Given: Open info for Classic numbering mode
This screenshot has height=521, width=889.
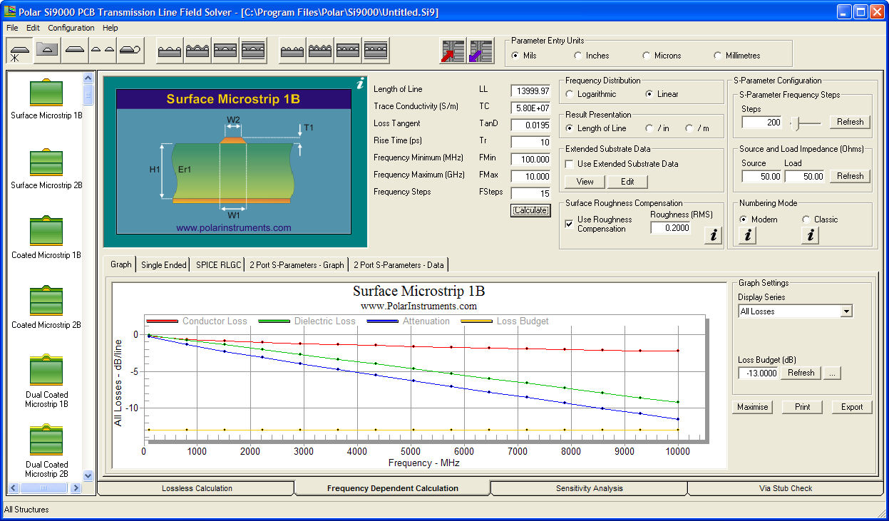Looking at the screenshot, I should pyautogui.click(x=809, y=235).
